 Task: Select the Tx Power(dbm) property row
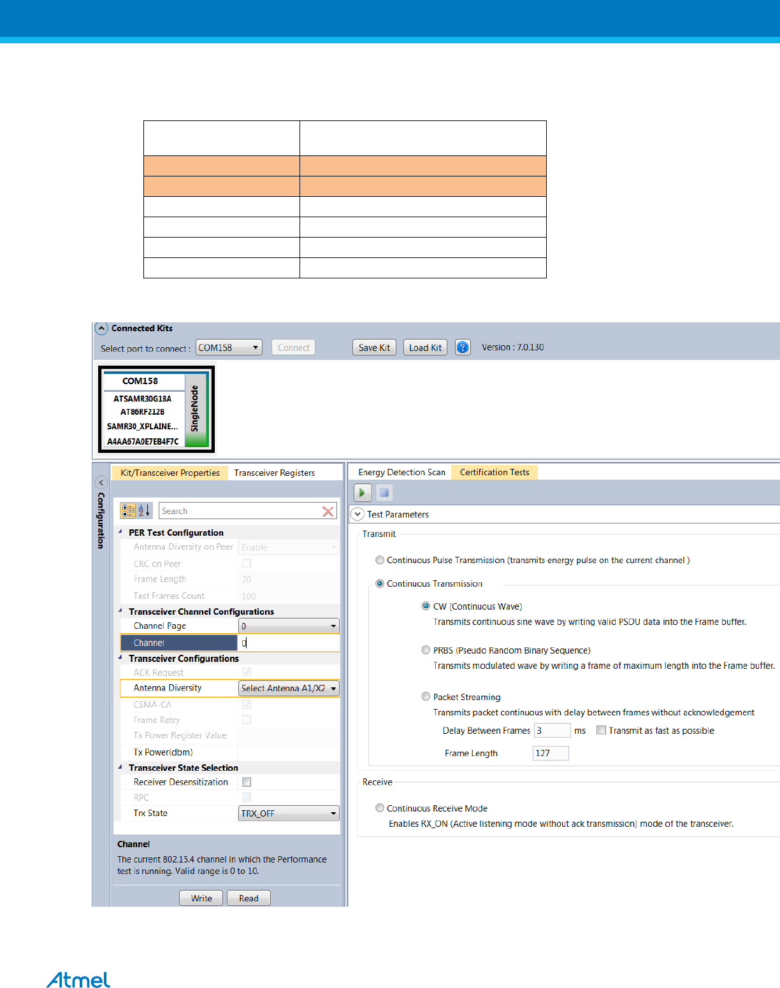point(230,752)
